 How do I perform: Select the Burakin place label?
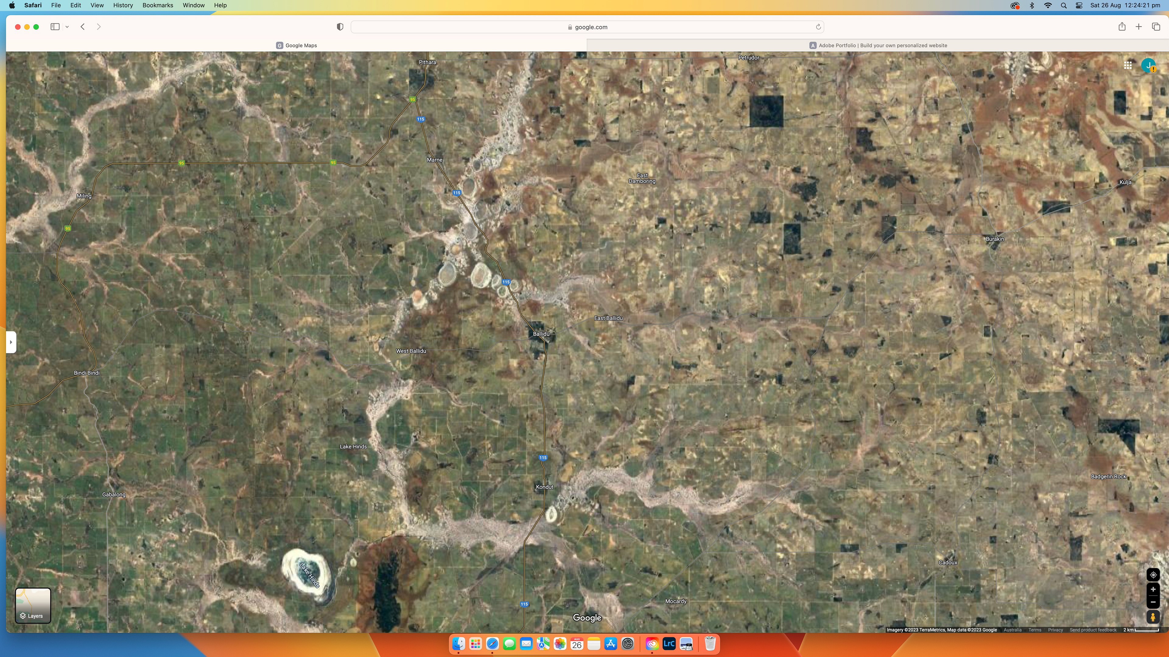[x=995, y=239]
